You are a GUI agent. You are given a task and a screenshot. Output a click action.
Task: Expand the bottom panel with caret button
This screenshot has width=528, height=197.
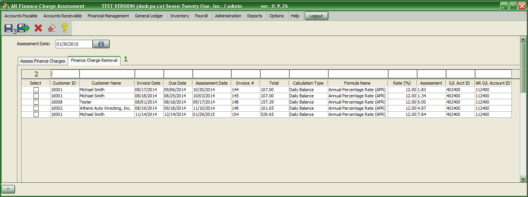coord(8,189)
